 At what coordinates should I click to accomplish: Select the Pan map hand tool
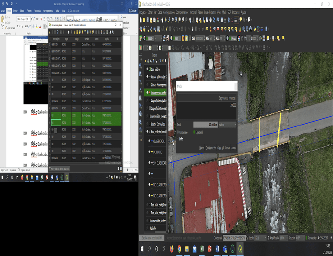(162, 20)
